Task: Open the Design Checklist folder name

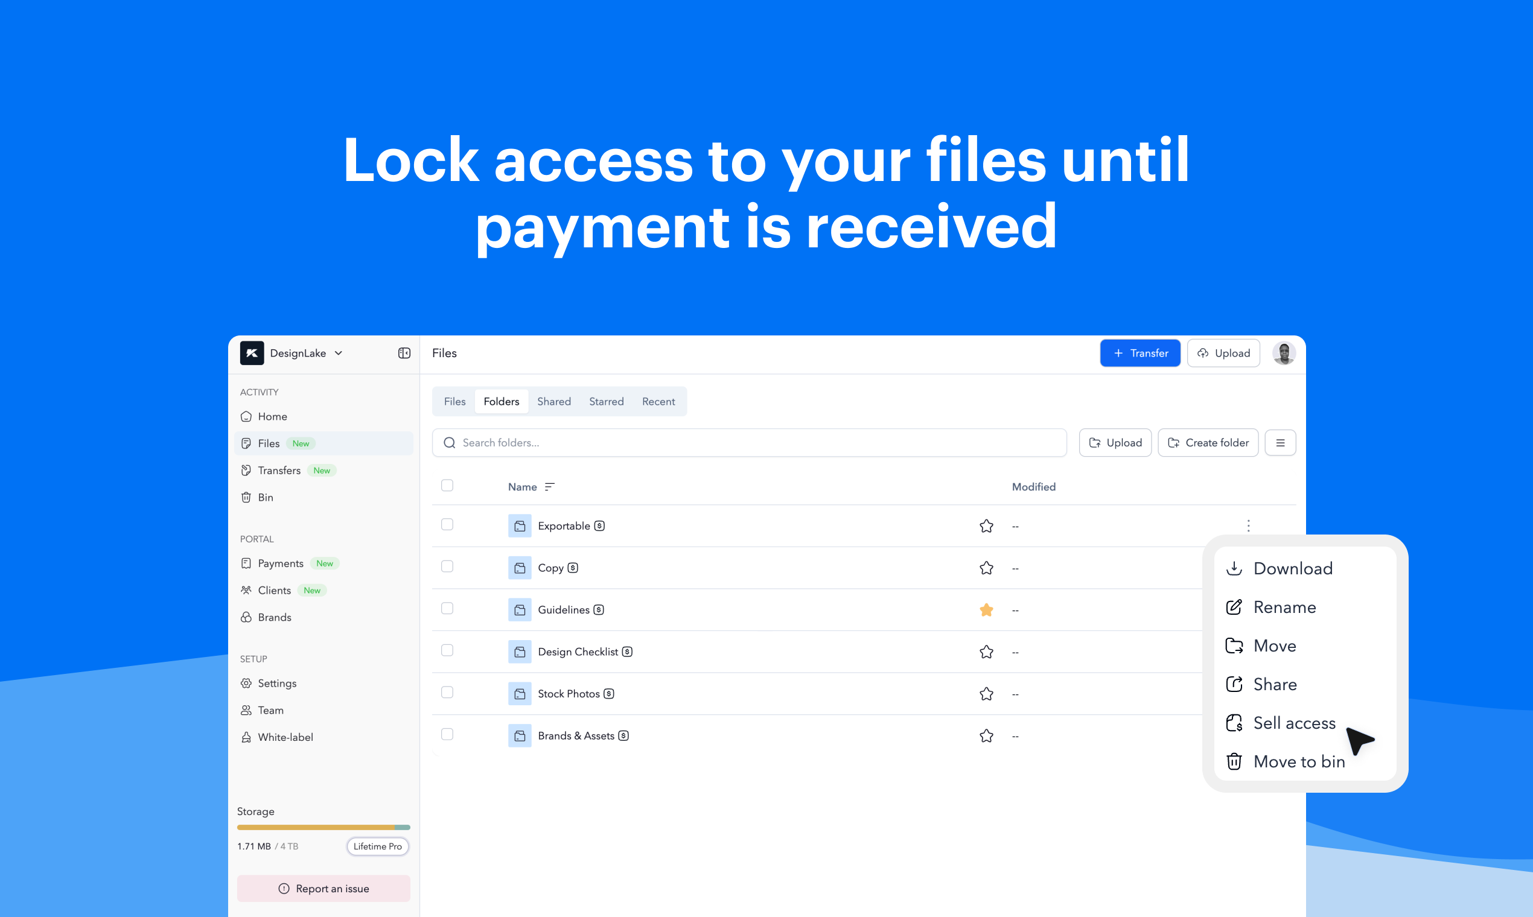Action: point(578,652)
